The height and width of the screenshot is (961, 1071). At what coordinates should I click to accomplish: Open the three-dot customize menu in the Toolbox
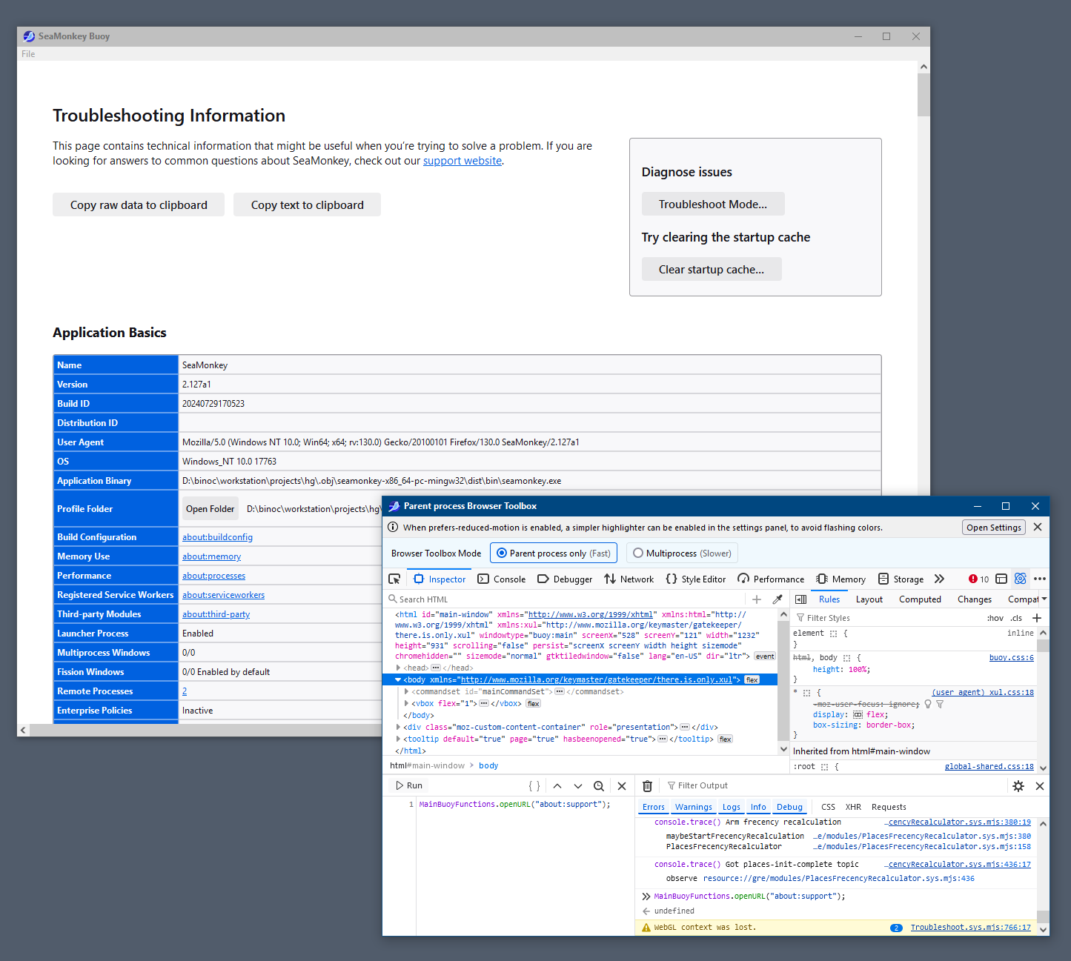pos(1040,579)
